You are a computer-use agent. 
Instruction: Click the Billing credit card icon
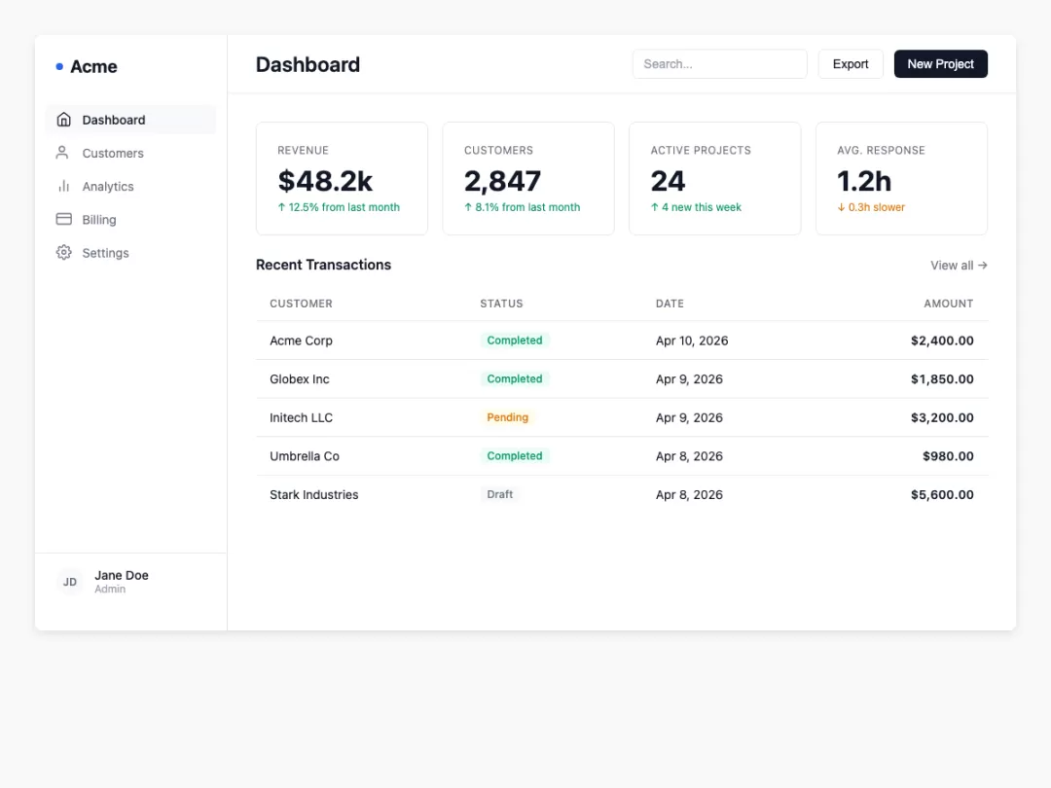point(63,219)
